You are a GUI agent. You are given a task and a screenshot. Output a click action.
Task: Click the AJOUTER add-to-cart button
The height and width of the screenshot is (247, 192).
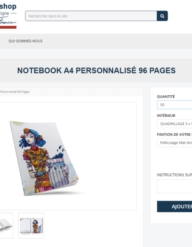174,206
